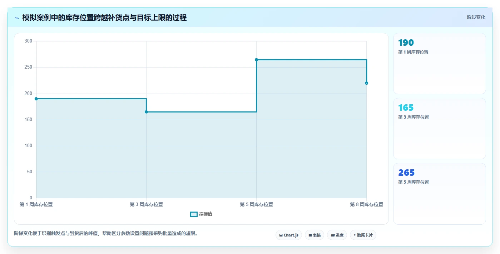Click the 第 1 周库存位置 card caption
This screenshot has width=500, height=254.
(413, 52)
